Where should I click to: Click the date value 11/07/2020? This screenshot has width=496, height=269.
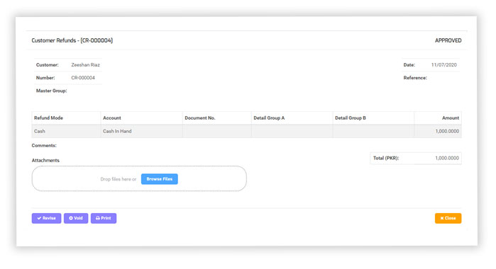pyautogui.click(x=443, y=64)
